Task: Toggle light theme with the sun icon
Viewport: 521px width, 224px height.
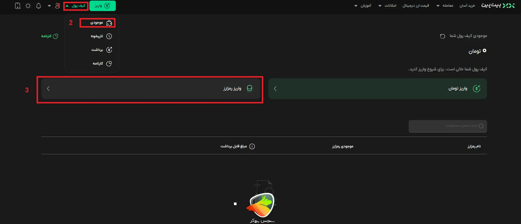Action: pos(28,6)
